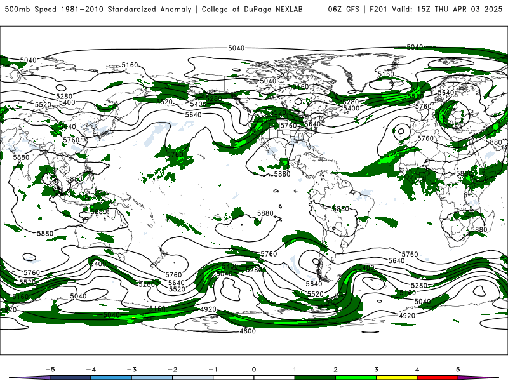
Task: Click the blue -4 to -3 colorbar segment
Action: 111,378
